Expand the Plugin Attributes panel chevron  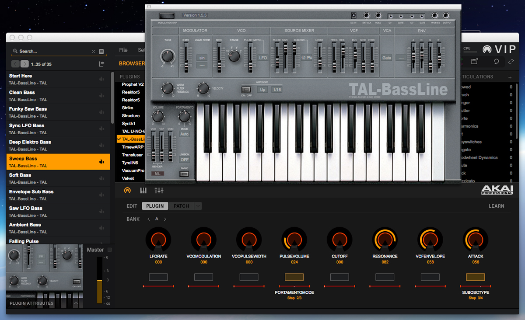click(x=76, y=303)
